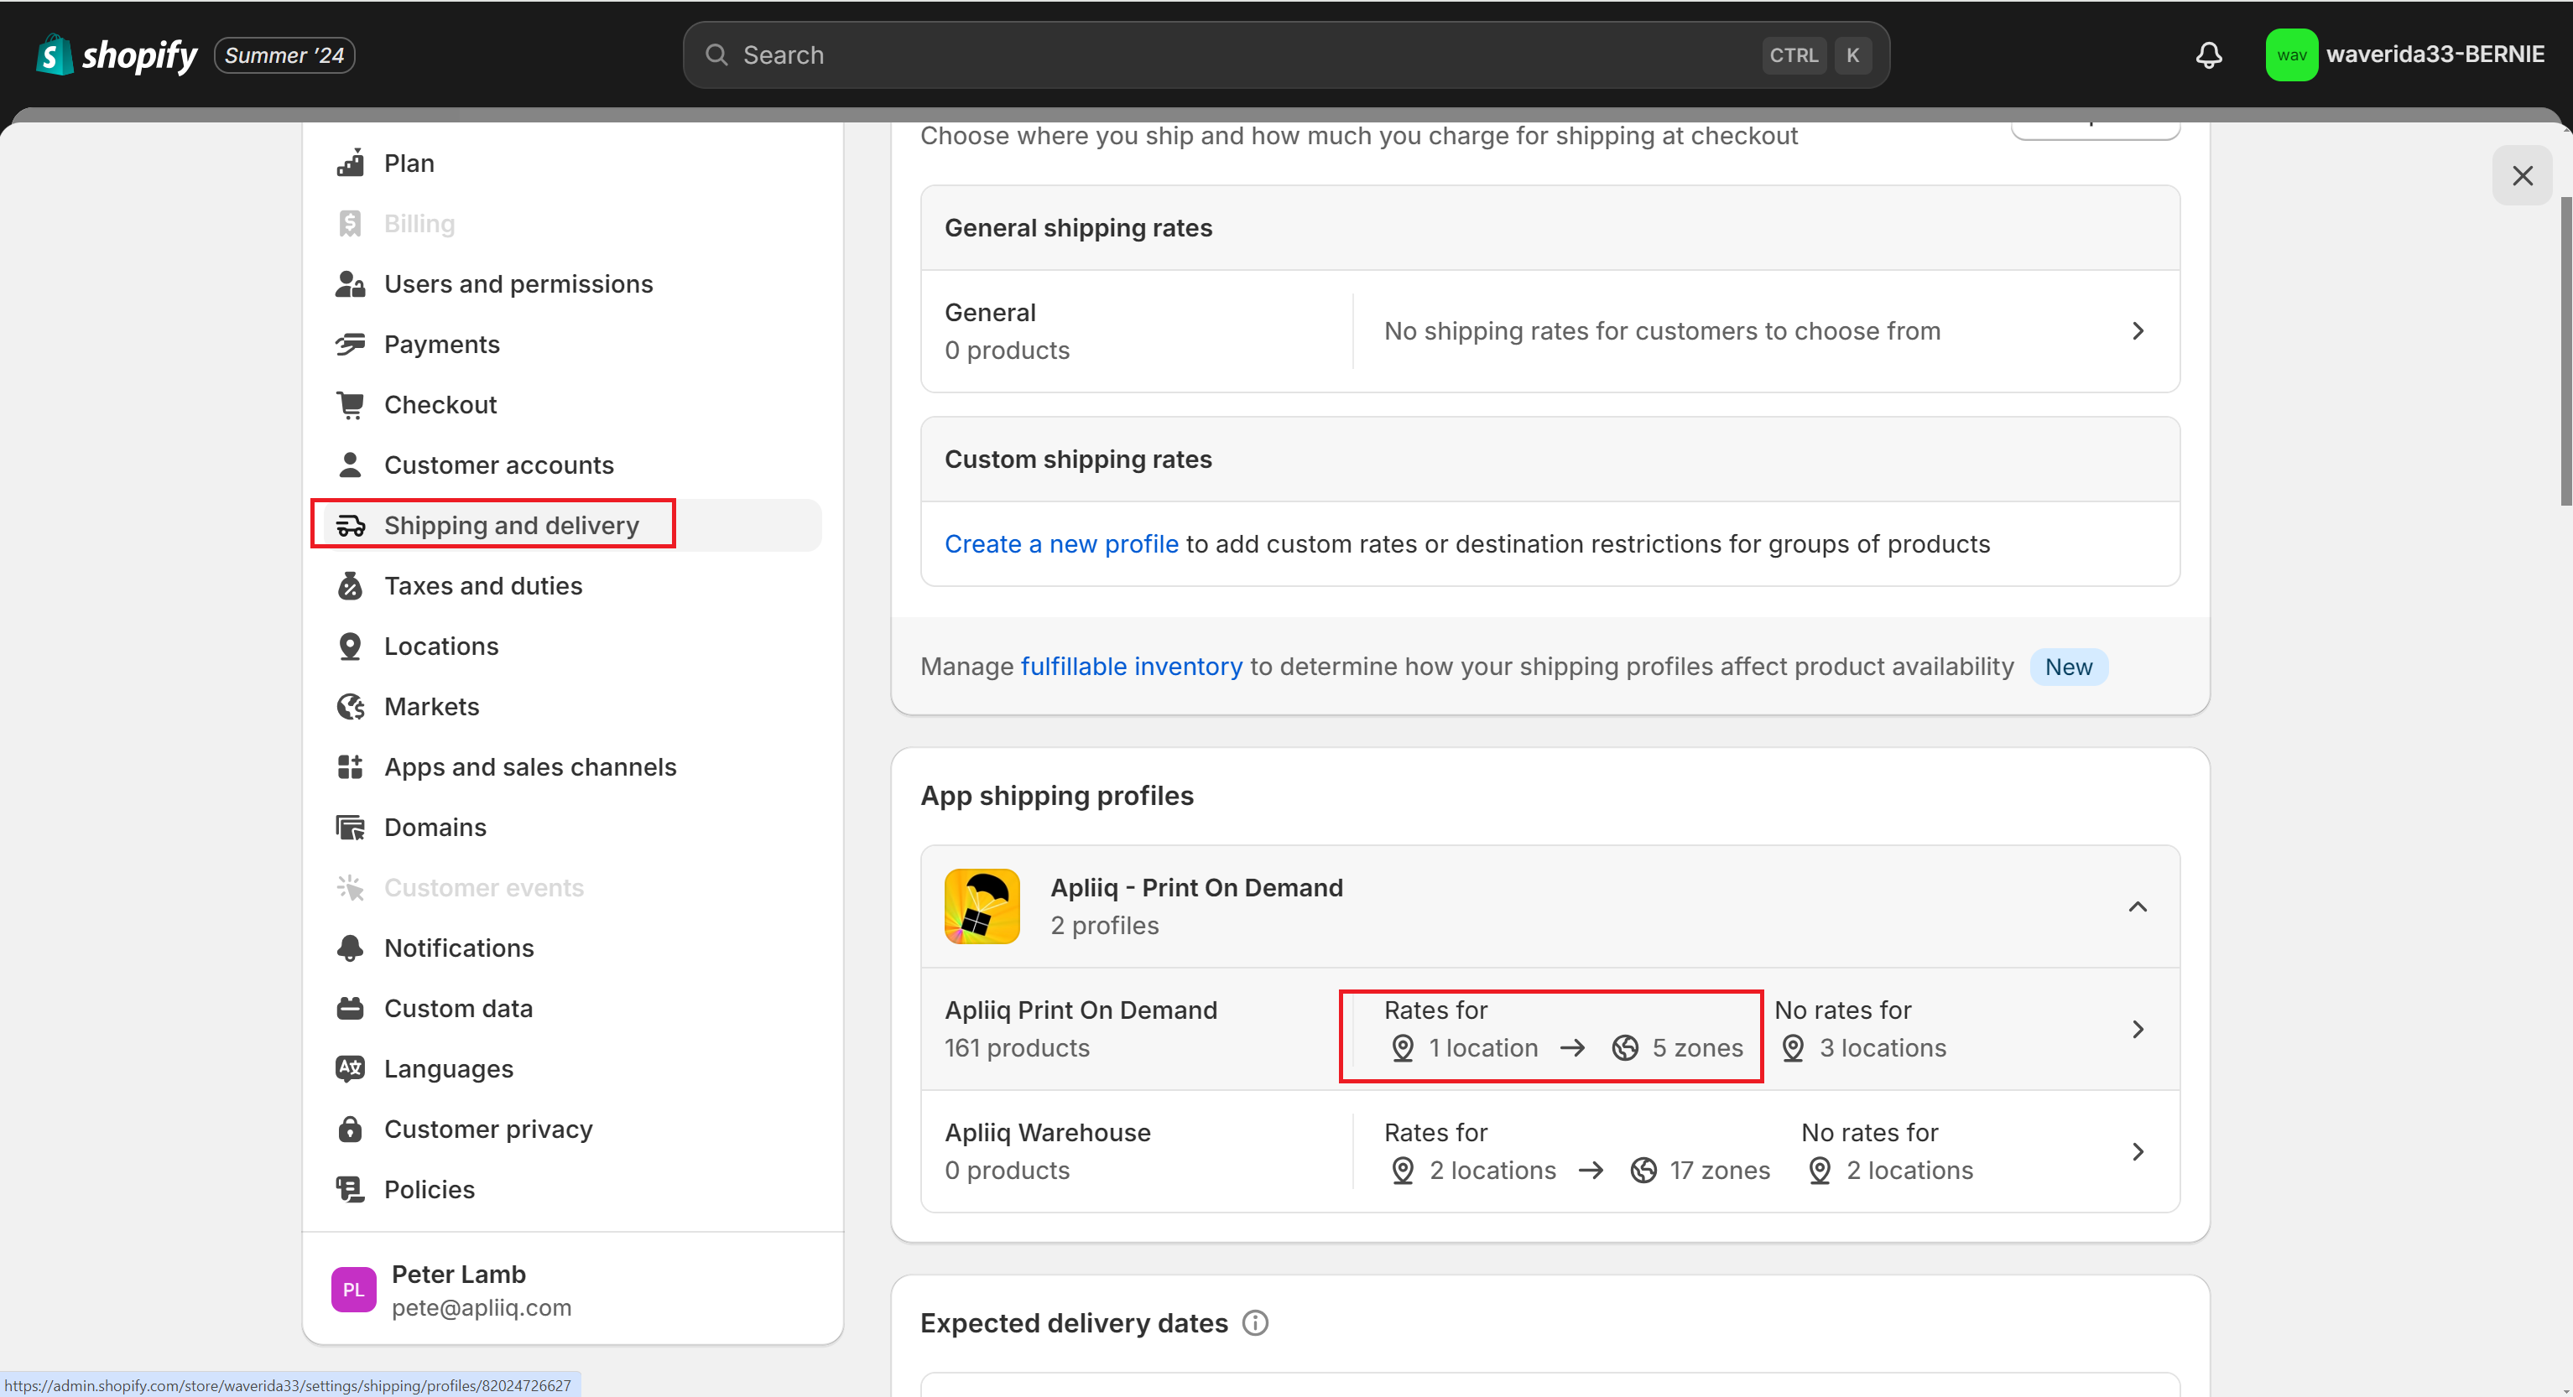Go to Apps and sales channels
Screen dimensions: 2573x1397
click(529, 767)
